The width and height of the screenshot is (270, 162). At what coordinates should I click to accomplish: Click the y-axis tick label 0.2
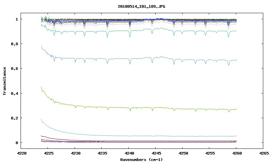pos(15,118)
